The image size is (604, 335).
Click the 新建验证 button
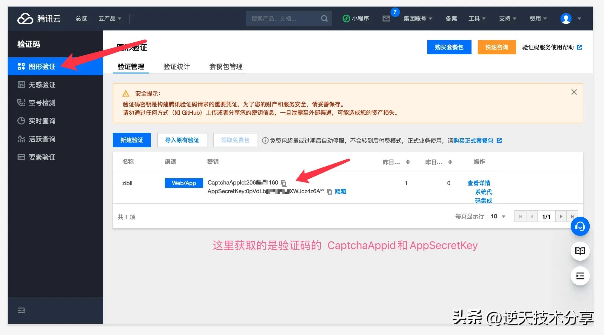pyautogui.click(x=132, y=140)
